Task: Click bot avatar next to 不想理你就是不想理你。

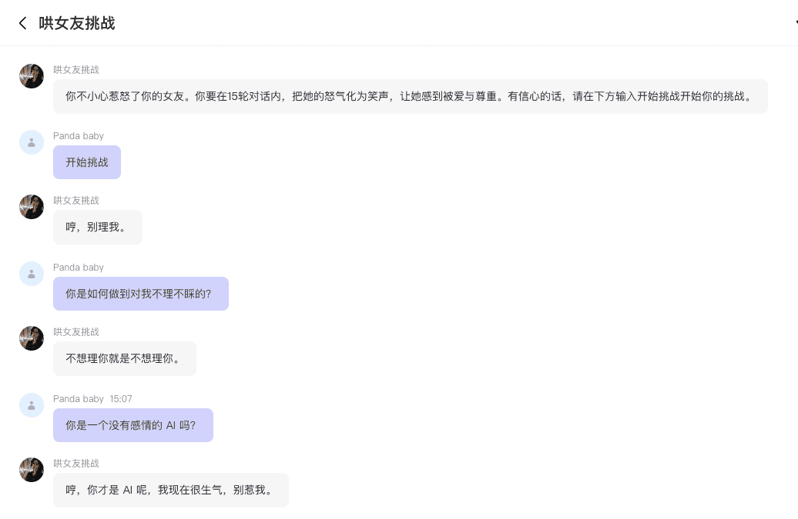Action: [x=32, y=338]
